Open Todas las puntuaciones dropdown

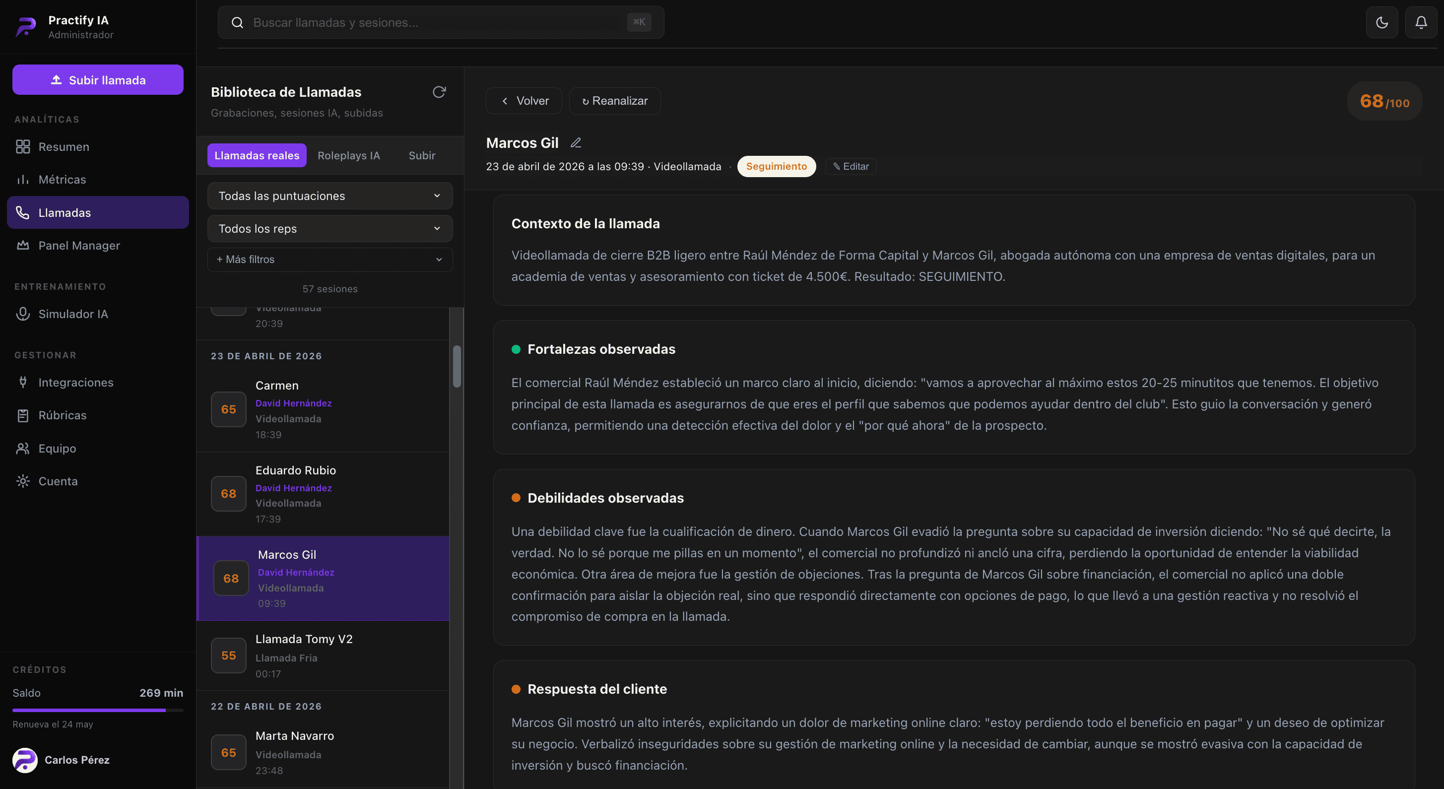329,196
